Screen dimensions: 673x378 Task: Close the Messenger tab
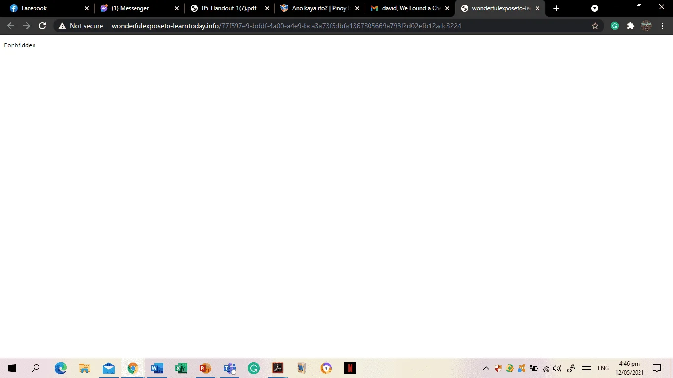coord(177,8)
